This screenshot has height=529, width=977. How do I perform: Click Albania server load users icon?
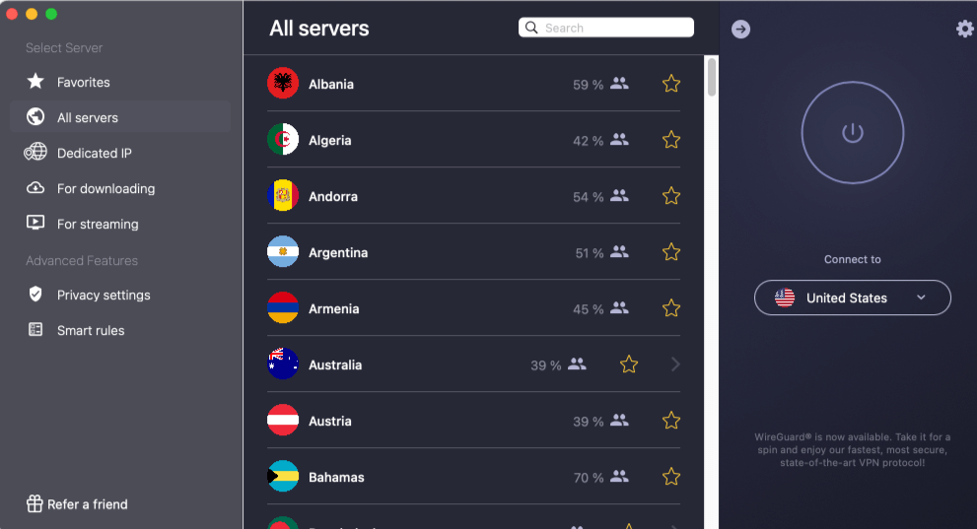[x=619, y=83]
